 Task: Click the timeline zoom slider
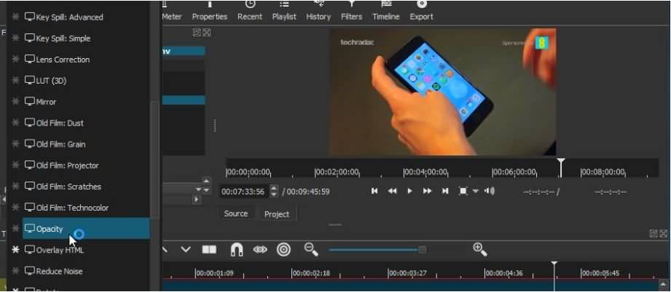(x=378, y=249)
